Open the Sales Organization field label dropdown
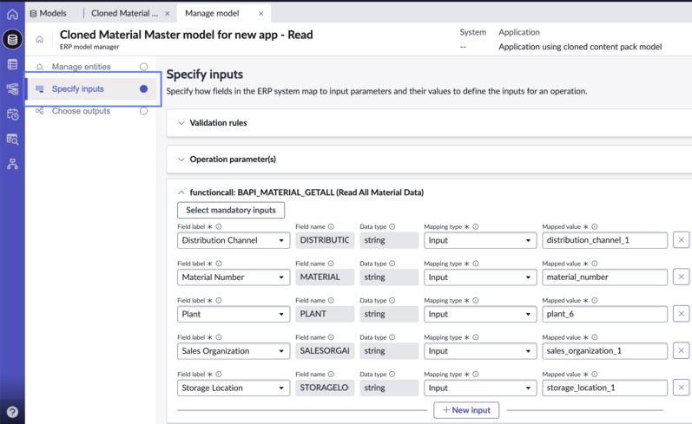 [234, 351]
